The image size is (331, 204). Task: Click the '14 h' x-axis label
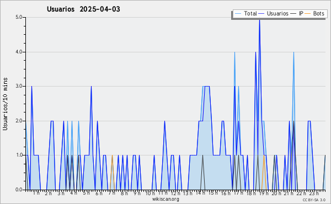[200, 193]
